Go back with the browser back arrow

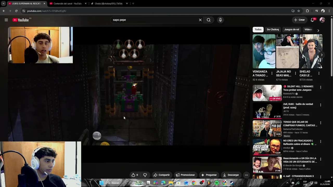point(4,11)
